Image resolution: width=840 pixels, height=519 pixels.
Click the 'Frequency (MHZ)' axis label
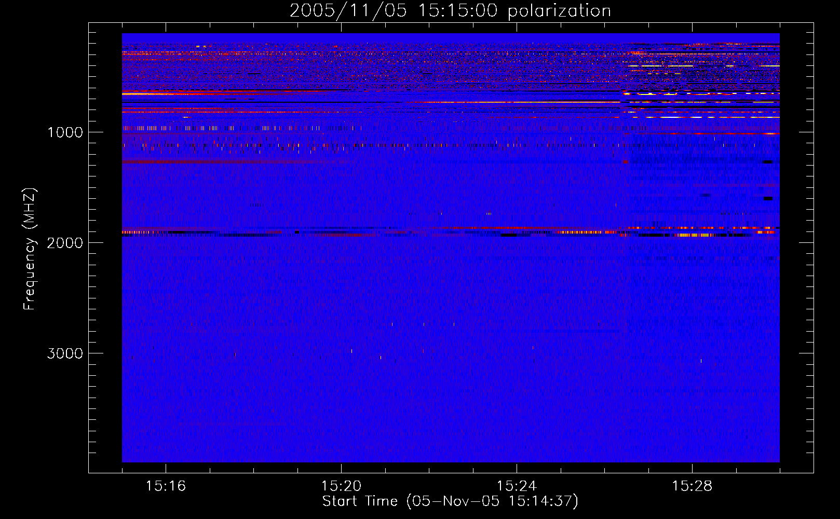tap(30, 249)
